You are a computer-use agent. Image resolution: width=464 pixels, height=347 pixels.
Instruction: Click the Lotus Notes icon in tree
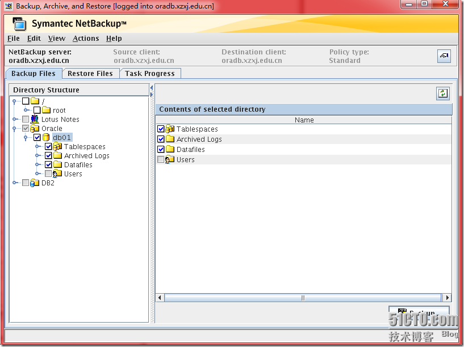pyautogui.click(x=35, y=119)
